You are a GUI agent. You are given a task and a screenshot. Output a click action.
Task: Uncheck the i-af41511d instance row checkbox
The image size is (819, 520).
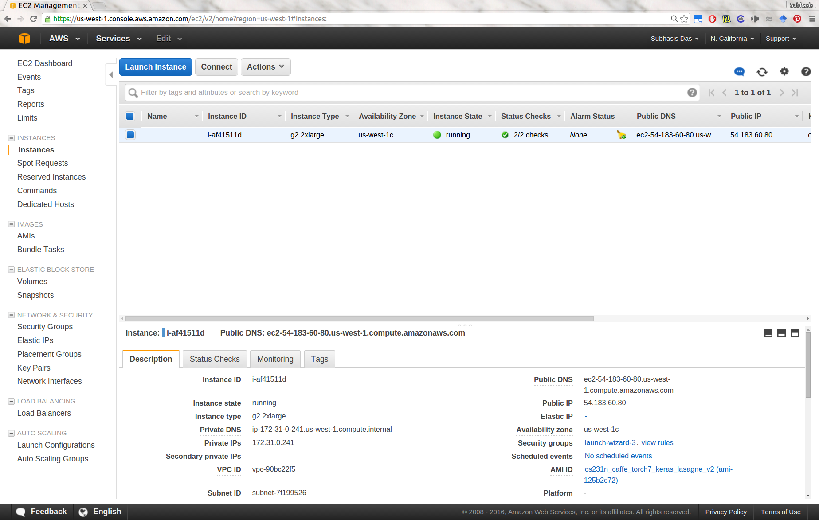pyautogui.click(x=130, y=135)
